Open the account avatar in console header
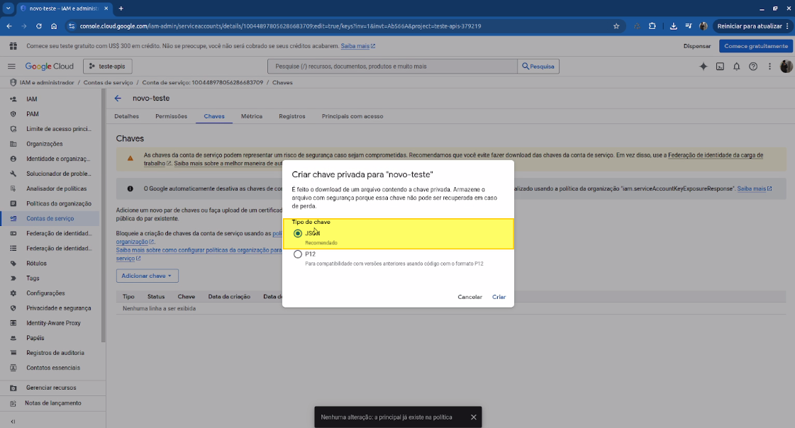795x428 pixels. (786, 67)
